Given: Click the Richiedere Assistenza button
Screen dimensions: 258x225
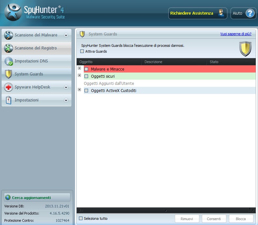Looking at the screenshot, I should click(x=198, y=13).
